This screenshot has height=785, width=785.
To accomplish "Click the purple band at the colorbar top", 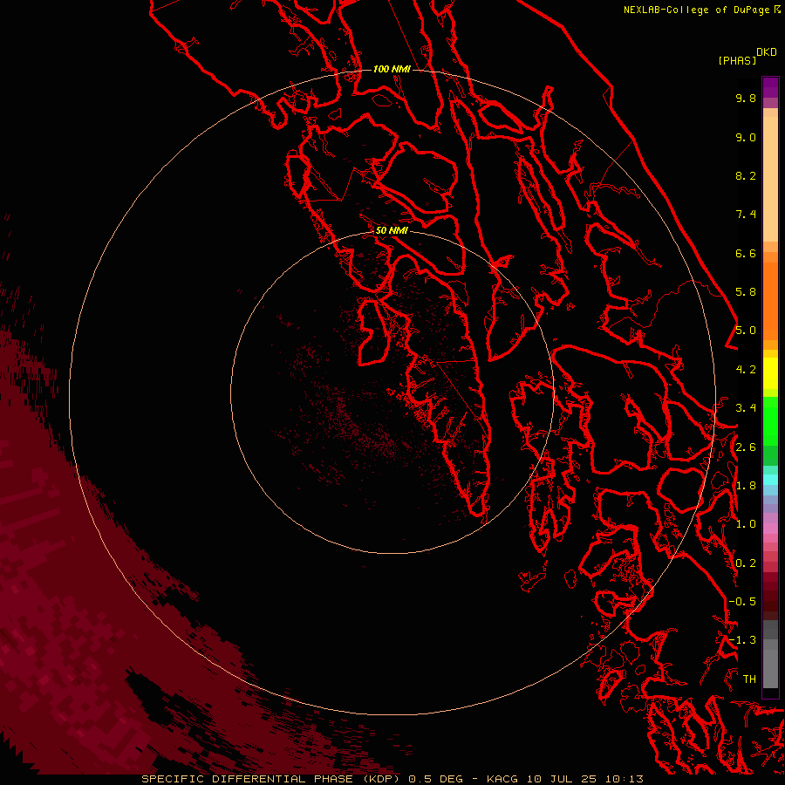I will coord(770,87).
